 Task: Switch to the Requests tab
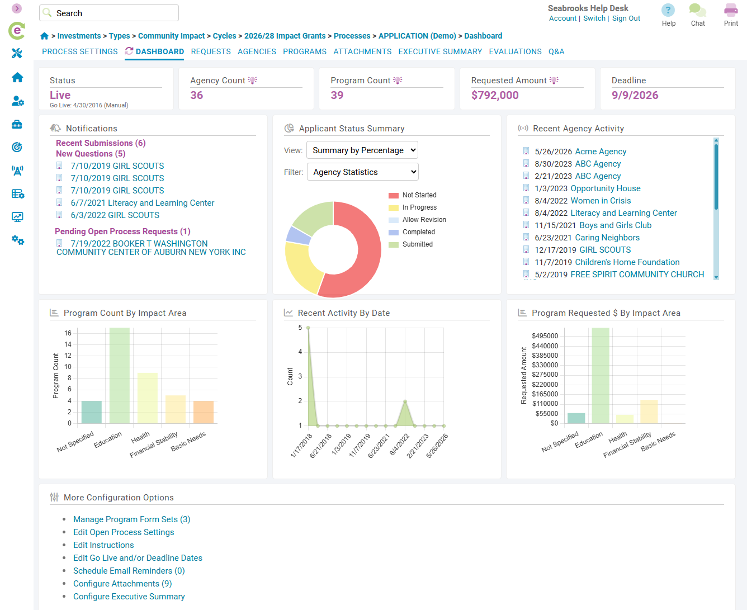(211, 51)
